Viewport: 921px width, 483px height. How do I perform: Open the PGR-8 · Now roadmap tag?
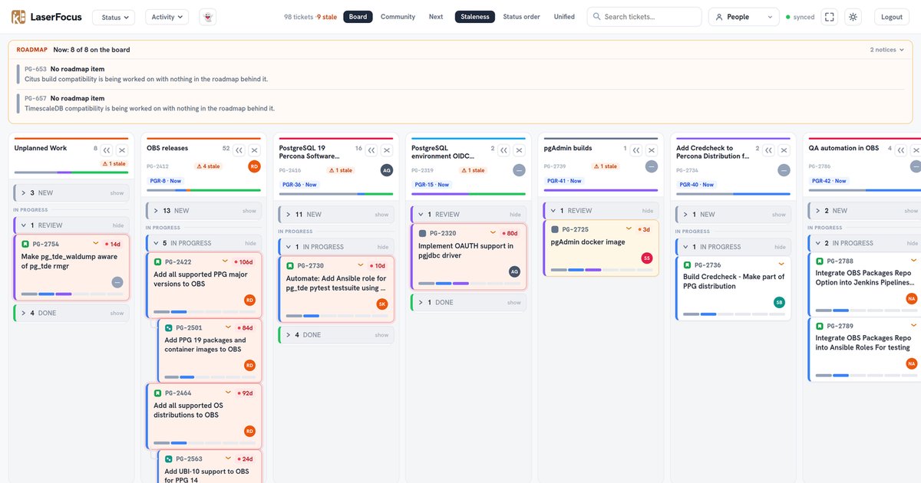click(167, 181)
